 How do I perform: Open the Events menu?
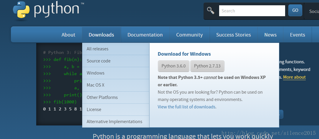pyautogui.click(x=297, y=35)
